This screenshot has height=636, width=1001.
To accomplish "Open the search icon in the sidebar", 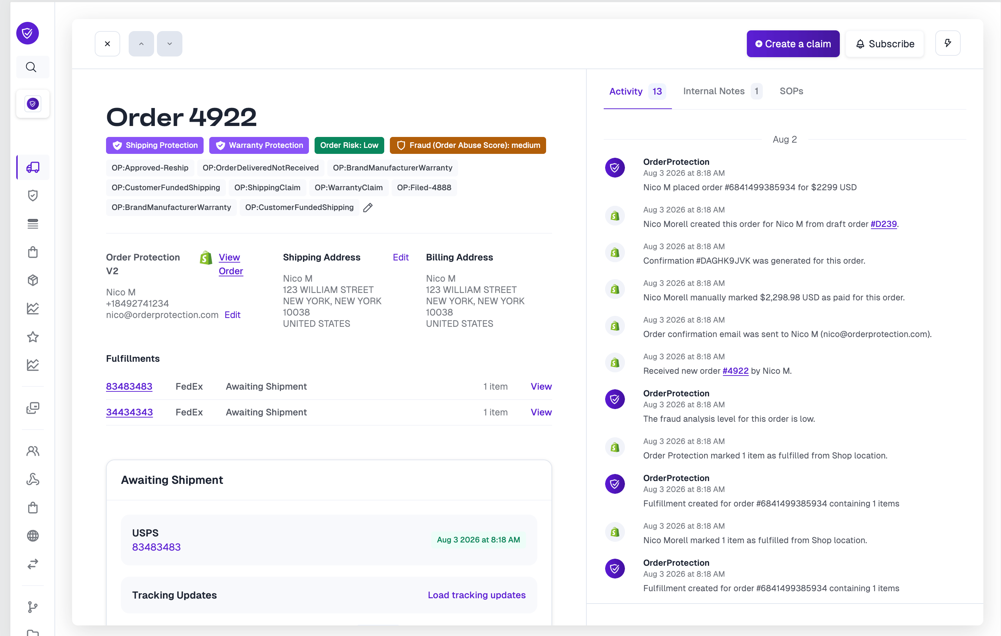I will point(31,67).
